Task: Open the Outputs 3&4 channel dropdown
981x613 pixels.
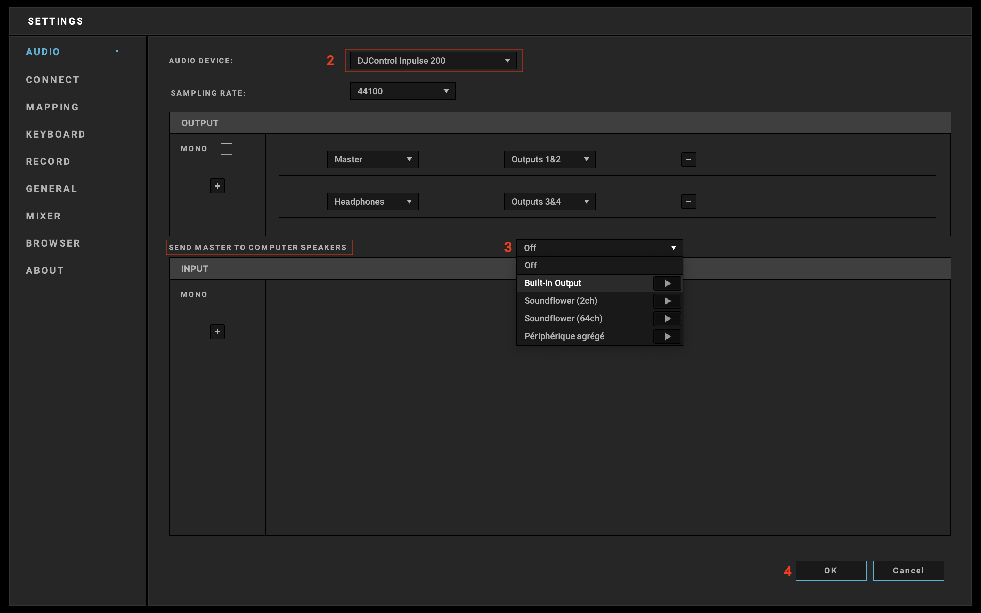Action: pyautogui.click(x=549, y=202)
